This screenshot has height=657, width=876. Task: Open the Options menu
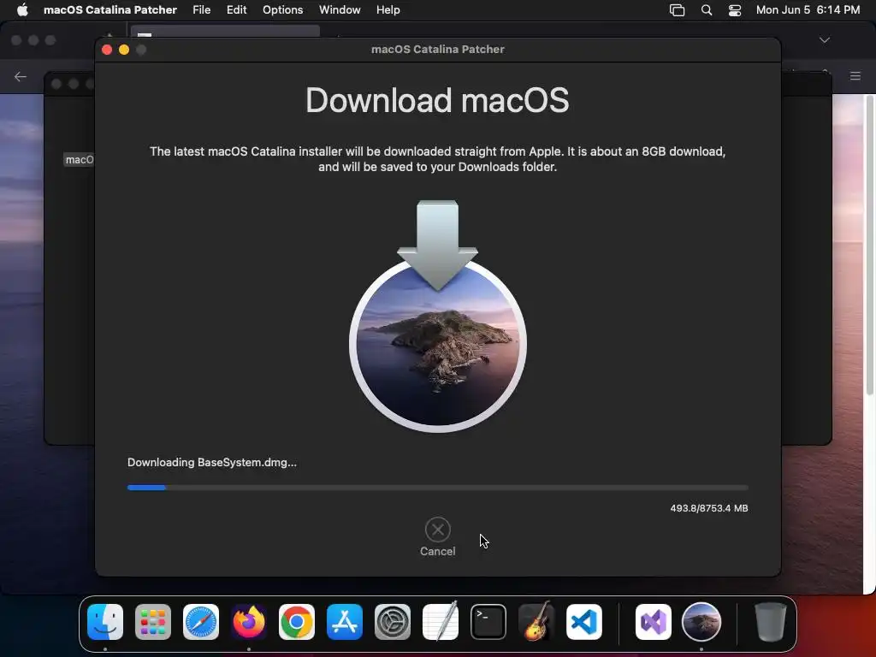282,10
